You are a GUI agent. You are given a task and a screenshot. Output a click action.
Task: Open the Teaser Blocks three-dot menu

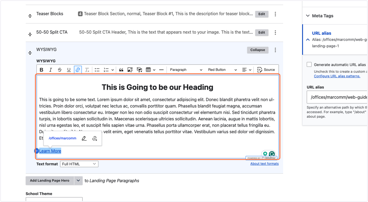tap(275, 14)
